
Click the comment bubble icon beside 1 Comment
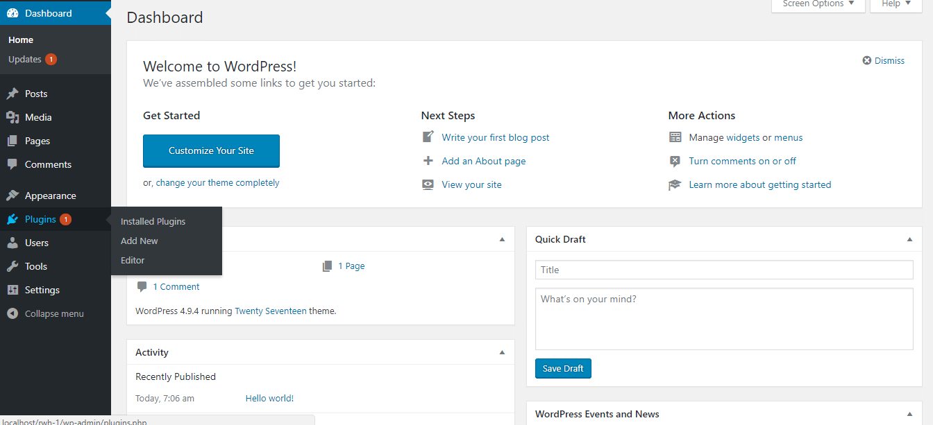coord(142,286)
